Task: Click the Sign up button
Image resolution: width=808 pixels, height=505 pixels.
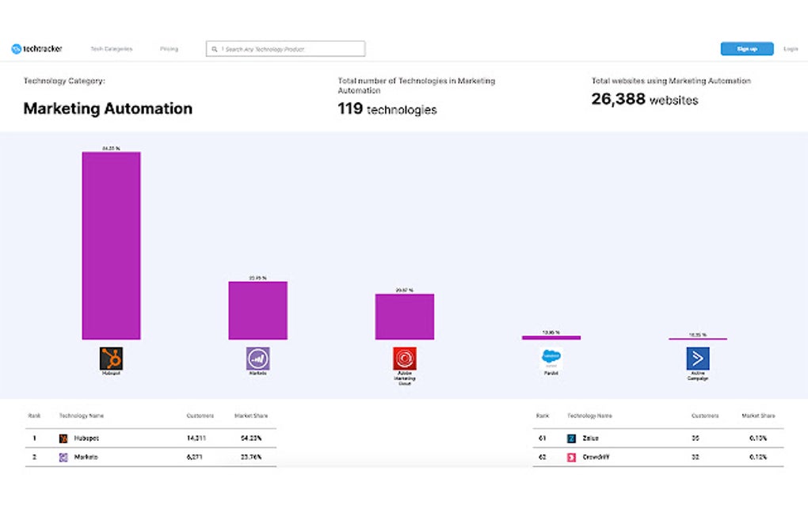Action: pyautogui.click(x=745, y=48)
